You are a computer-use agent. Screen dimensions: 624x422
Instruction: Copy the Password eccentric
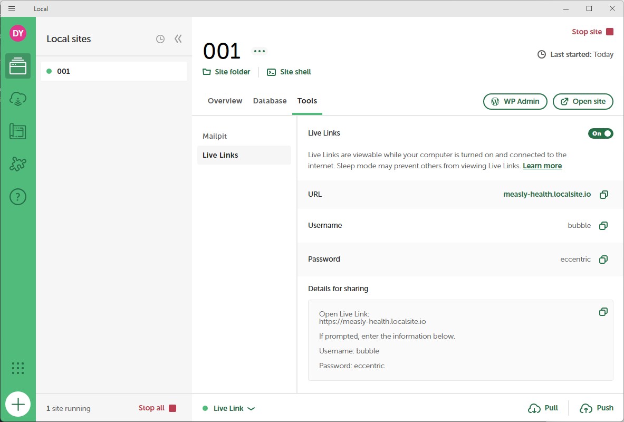click(603, 260)
